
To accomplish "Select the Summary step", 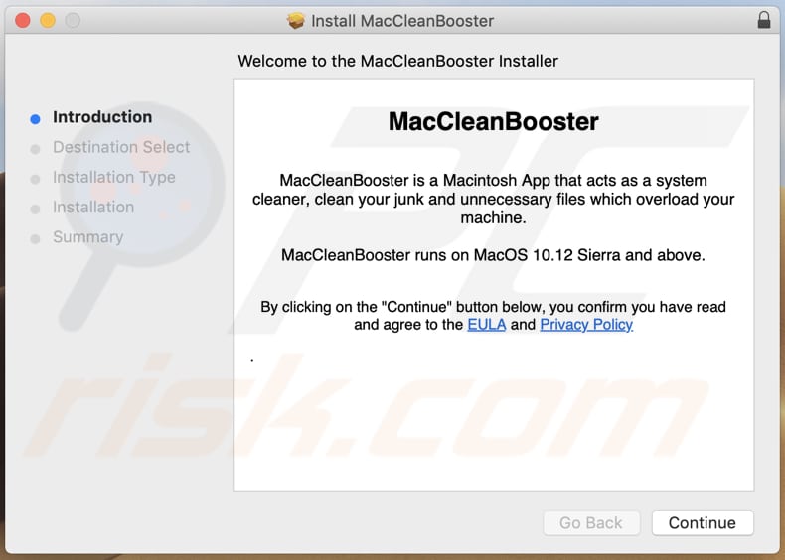I will click(x=88, y=236).
